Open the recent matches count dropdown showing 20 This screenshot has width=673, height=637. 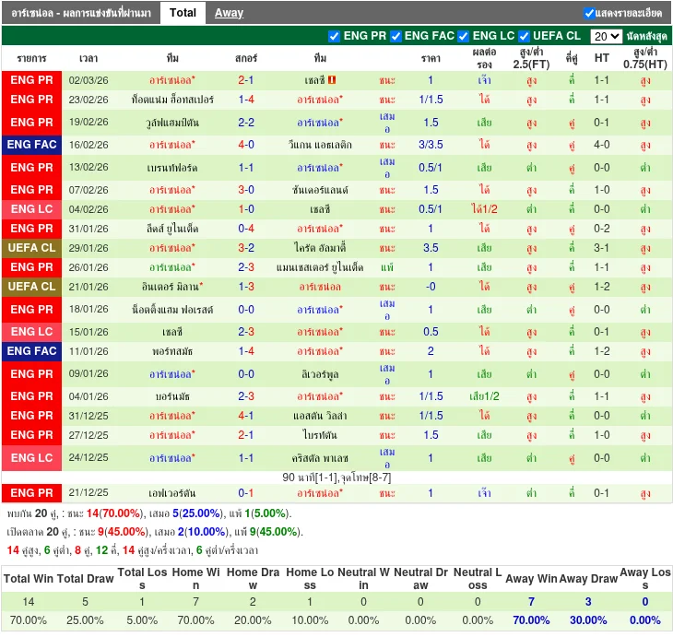point(606,37)
